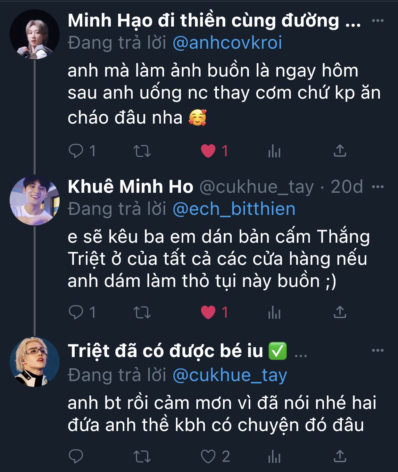This screenshot has width=398, height=472.
Task: Unlike Minh Hạo's tweet
Action: 208,151
